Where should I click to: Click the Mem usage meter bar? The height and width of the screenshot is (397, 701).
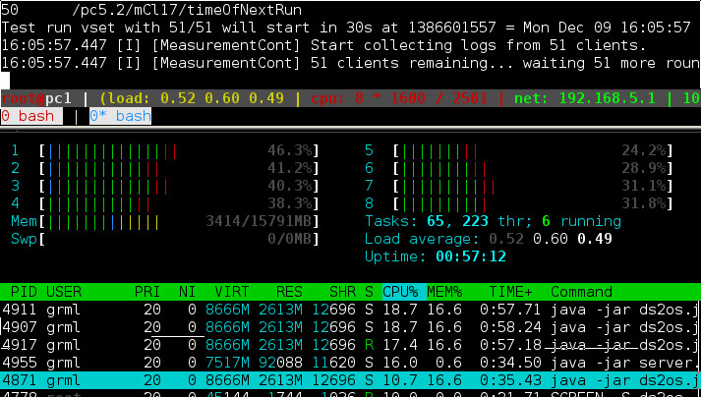click(x=179, y=221)
